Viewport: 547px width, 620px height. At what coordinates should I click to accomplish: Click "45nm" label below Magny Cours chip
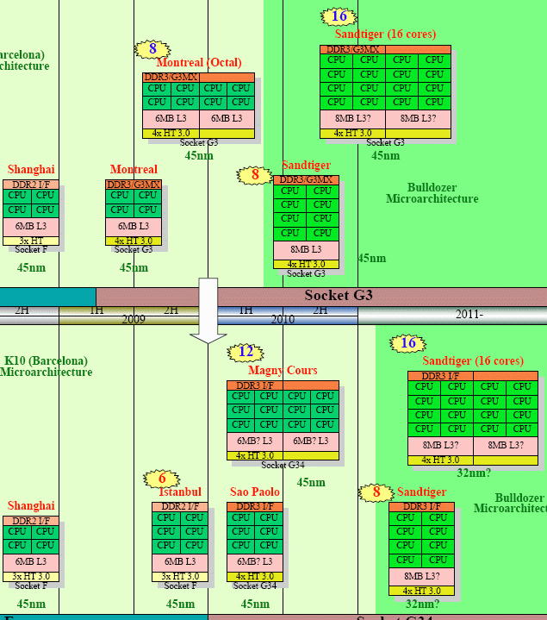click(x=311, y=482)
